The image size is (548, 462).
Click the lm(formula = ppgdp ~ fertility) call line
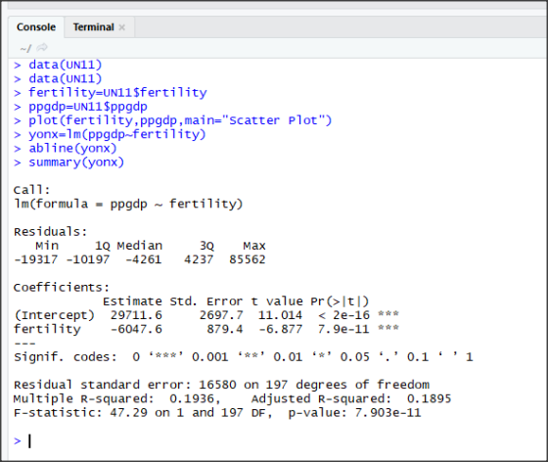point(128,204)
